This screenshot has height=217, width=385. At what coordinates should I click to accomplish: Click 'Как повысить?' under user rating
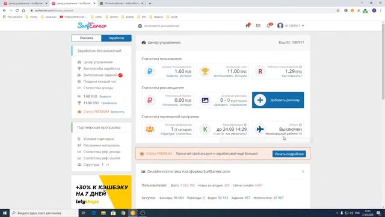click(292, 76)
